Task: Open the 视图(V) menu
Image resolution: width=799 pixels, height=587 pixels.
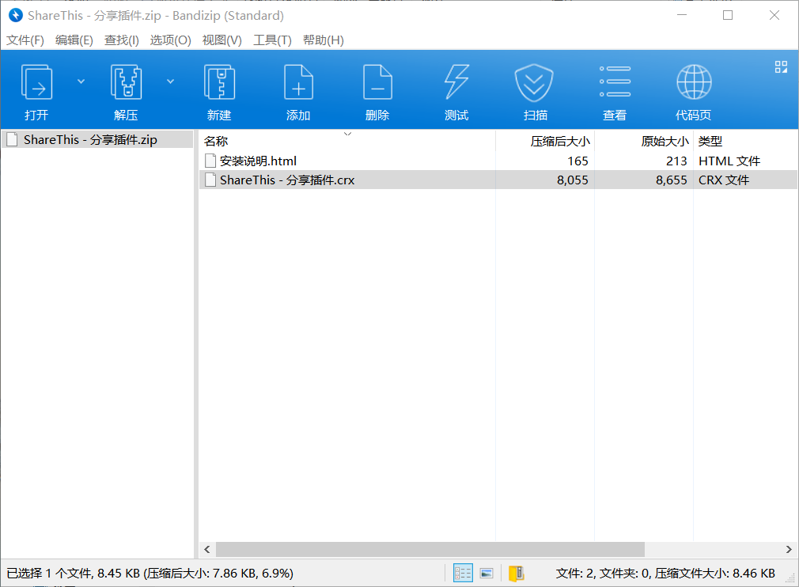Action: point(222,40)
